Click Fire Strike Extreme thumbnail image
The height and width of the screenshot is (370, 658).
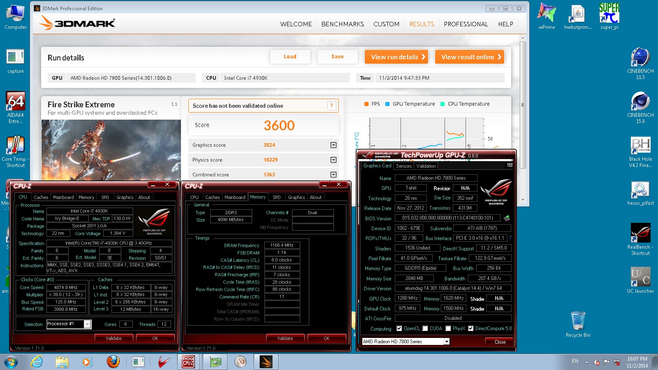click(111, 149)
